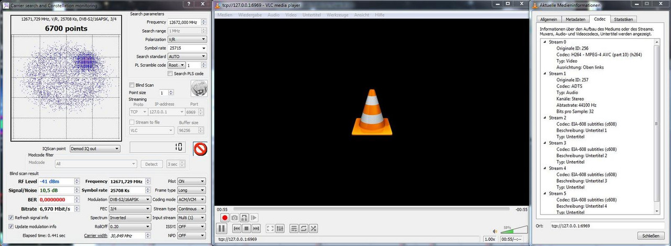Open the Pilot ON dropdown
This screenshot has height=246, width=671.
191,182
